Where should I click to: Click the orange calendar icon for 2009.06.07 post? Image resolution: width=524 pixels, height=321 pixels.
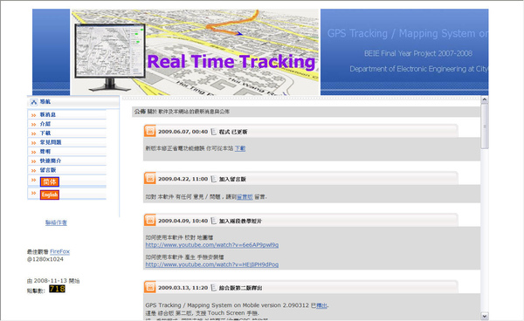(149, 131)
